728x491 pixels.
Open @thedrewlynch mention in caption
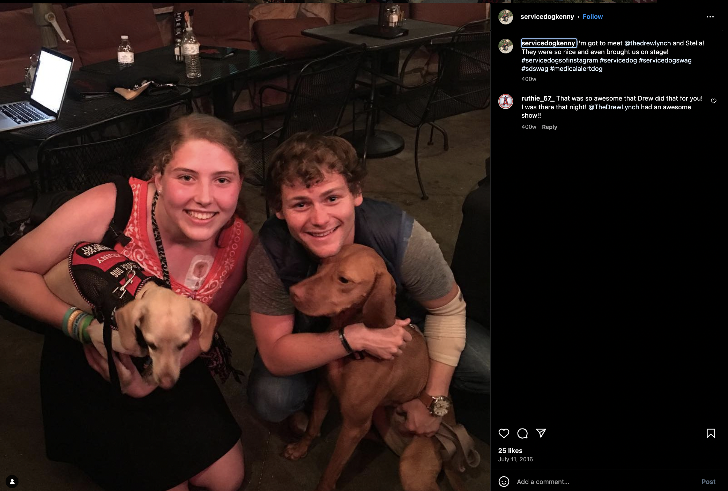point(647,43)
